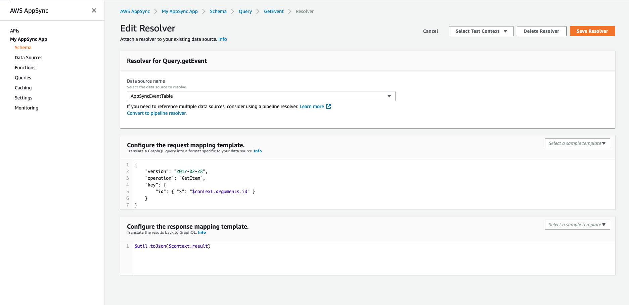Open Data Sources page
The image size is (629, 305).
click(29, 58)
